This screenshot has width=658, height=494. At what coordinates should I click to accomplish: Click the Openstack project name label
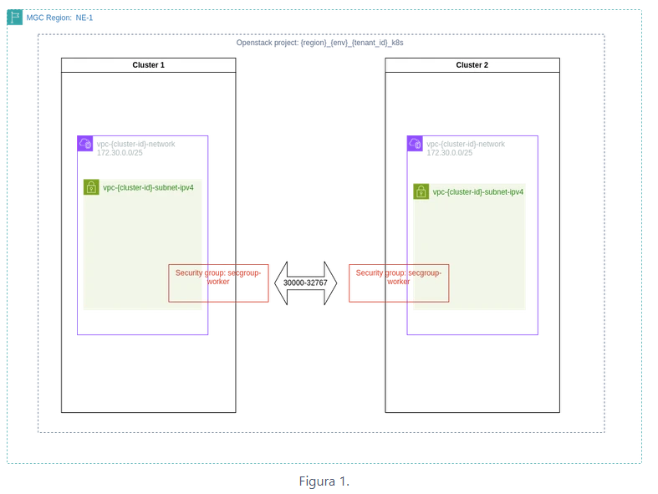(x=320, y=42)
